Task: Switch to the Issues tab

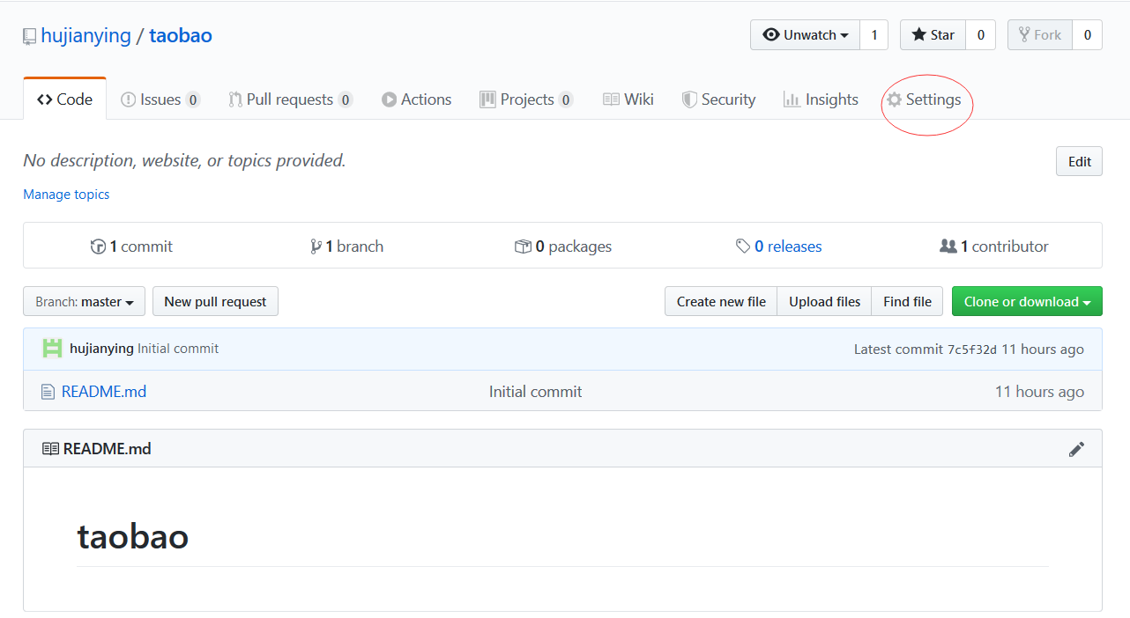Action: pos(160,99)
